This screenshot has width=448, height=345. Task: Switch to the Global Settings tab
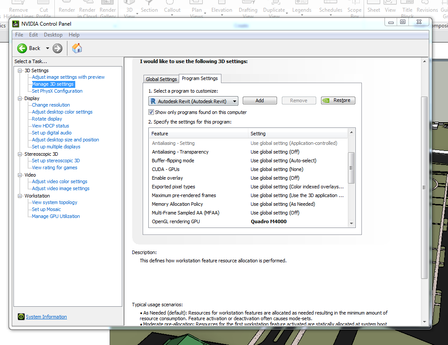click(161, 79)
